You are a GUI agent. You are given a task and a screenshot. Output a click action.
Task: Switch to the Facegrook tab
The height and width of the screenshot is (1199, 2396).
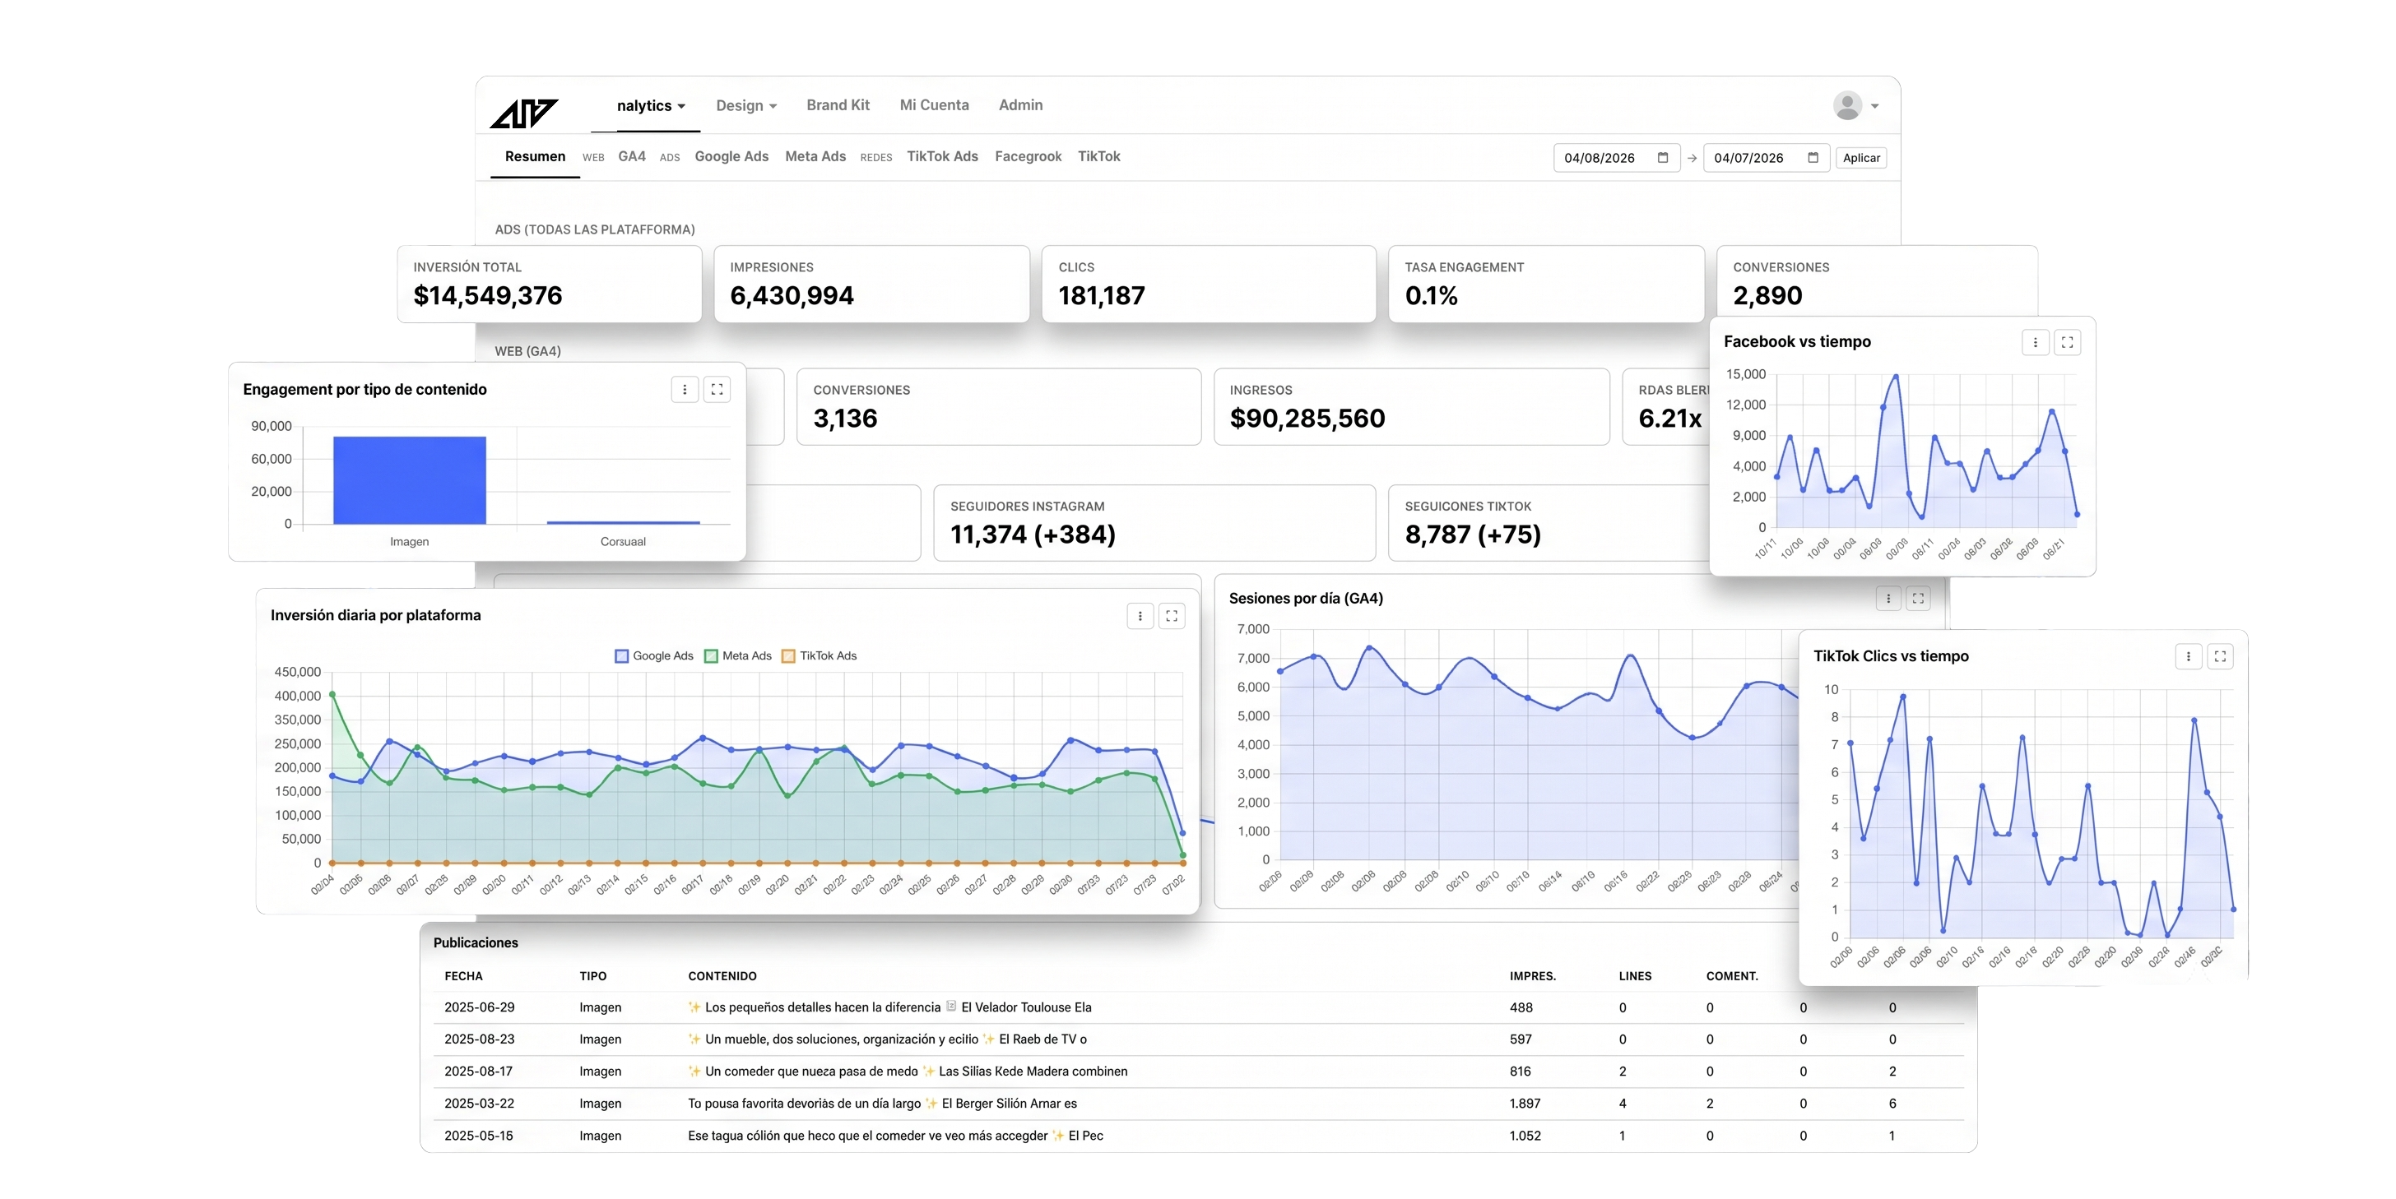tap(1028, 156)
